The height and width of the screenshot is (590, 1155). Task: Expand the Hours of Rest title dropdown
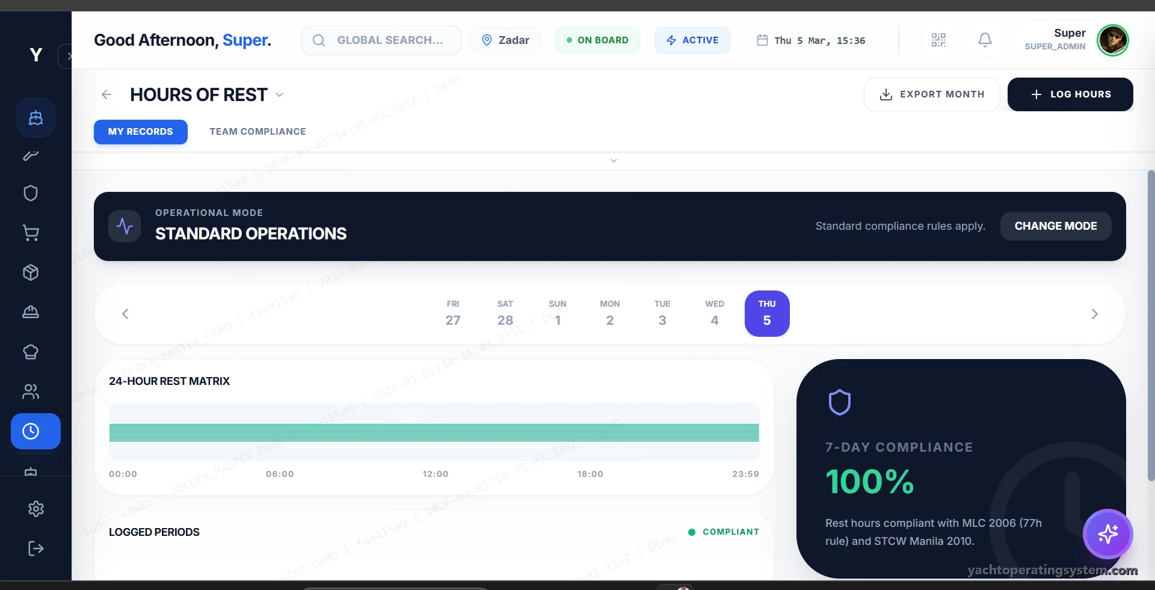click(279, 95)
